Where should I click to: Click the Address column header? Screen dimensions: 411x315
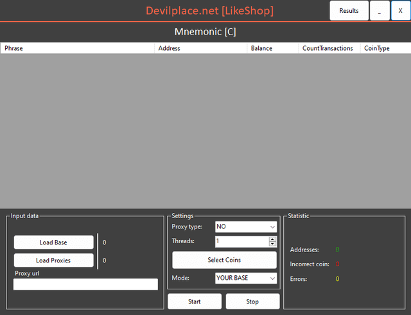pyautogui.click(x=200, y=48)
